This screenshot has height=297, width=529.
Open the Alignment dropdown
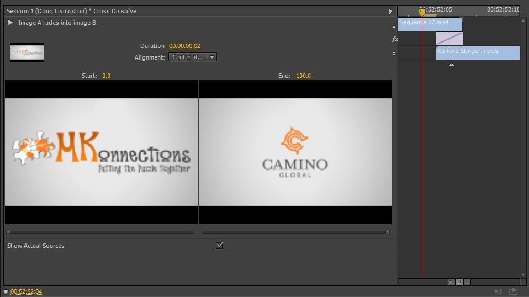[x=193, y=57]
